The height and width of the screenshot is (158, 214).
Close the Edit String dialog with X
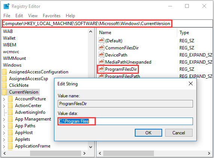click(x=190, y=83)
